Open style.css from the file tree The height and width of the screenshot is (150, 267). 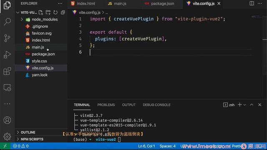pyautogui.click(x=41, y=61)
